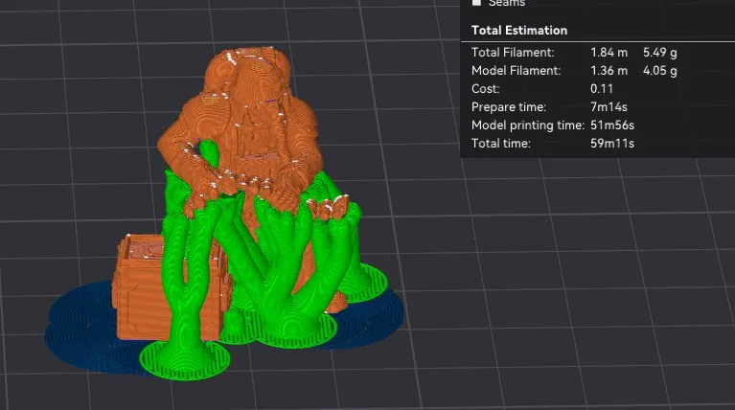The height and width of the screenshot is (410, 735).
Task: Click the front green support base disc
Action: [186, 356]
